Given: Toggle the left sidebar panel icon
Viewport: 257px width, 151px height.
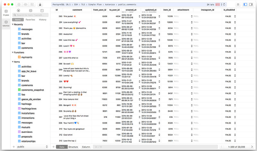Looking at the screenshot, I should coord(245,4).
